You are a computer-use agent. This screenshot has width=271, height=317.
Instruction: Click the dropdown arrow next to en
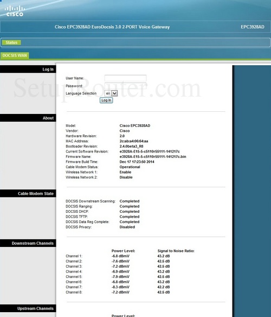[114, 93]
